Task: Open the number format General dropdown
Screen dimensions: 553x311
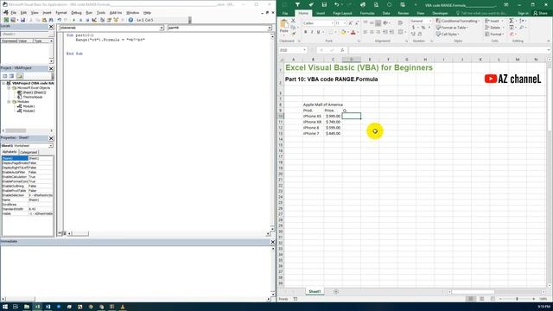Action: (x=429, y=21)
